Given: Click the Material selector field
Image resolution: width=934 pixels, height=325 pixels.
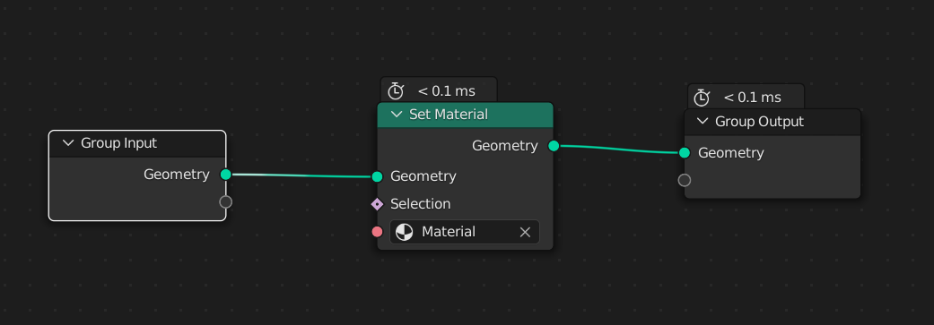Looking at the screenshot, I should click(465, 232).
